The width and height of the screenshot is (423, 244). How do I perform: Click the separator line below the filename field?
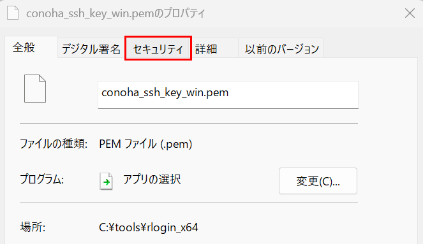coord(189,124)
